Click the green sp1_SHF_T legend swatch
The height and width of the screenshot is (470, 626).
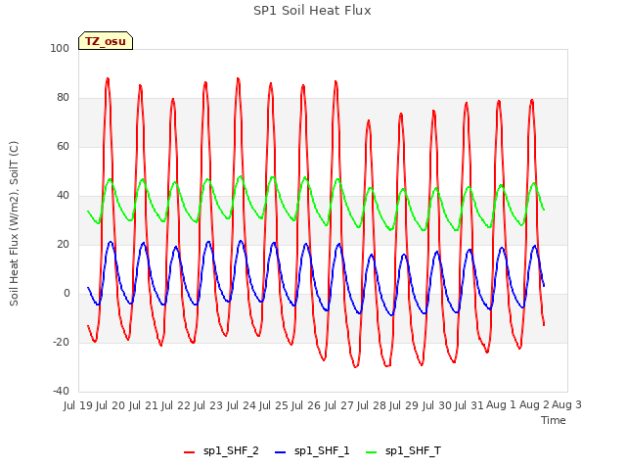pos(372,452)
